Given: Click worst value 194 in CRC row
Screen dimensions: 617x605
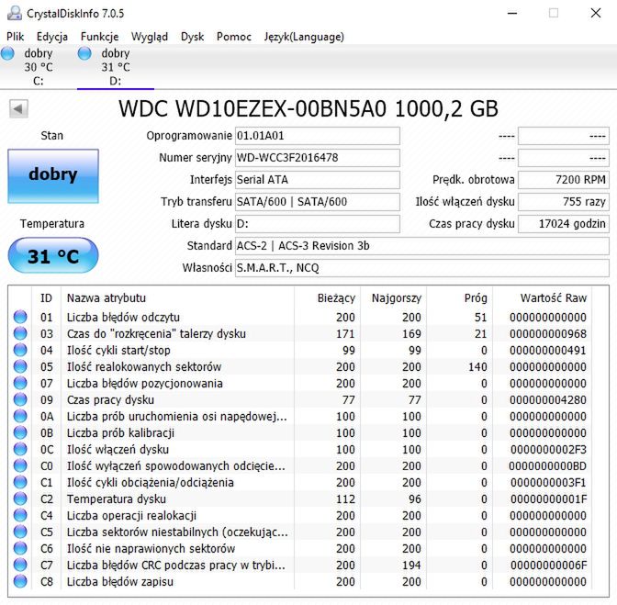Looking at the screenshot, I should click(x=411, y=565).
